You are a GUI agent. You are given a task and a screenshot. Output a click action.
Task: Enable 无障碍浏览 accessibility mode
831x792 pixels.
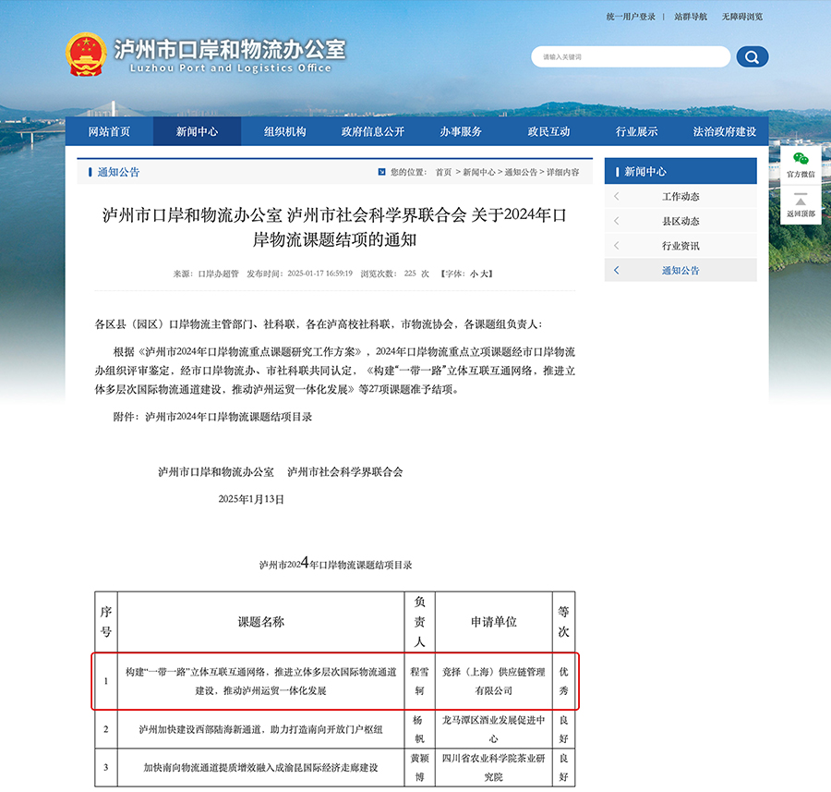pos(741,17)
